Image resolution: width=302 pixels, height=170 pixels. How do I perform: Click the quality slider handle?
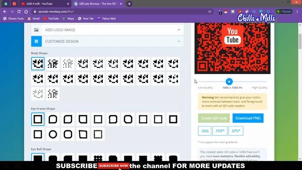pyautogui.click(x=229, y=82)
